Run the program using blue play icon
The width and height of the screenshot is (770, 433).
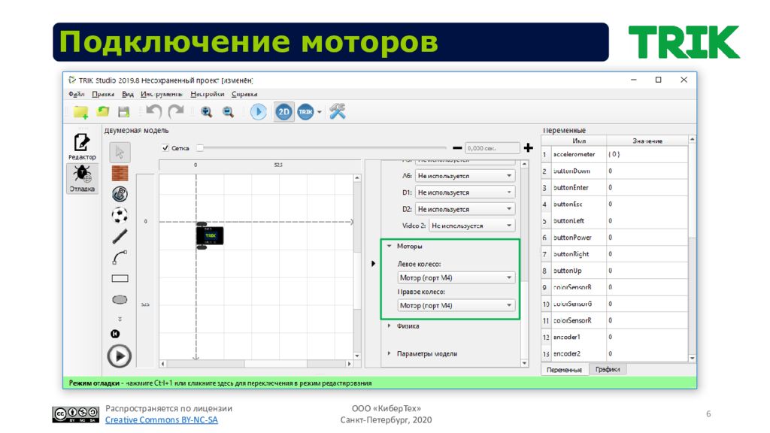click(x=259, y=112)
